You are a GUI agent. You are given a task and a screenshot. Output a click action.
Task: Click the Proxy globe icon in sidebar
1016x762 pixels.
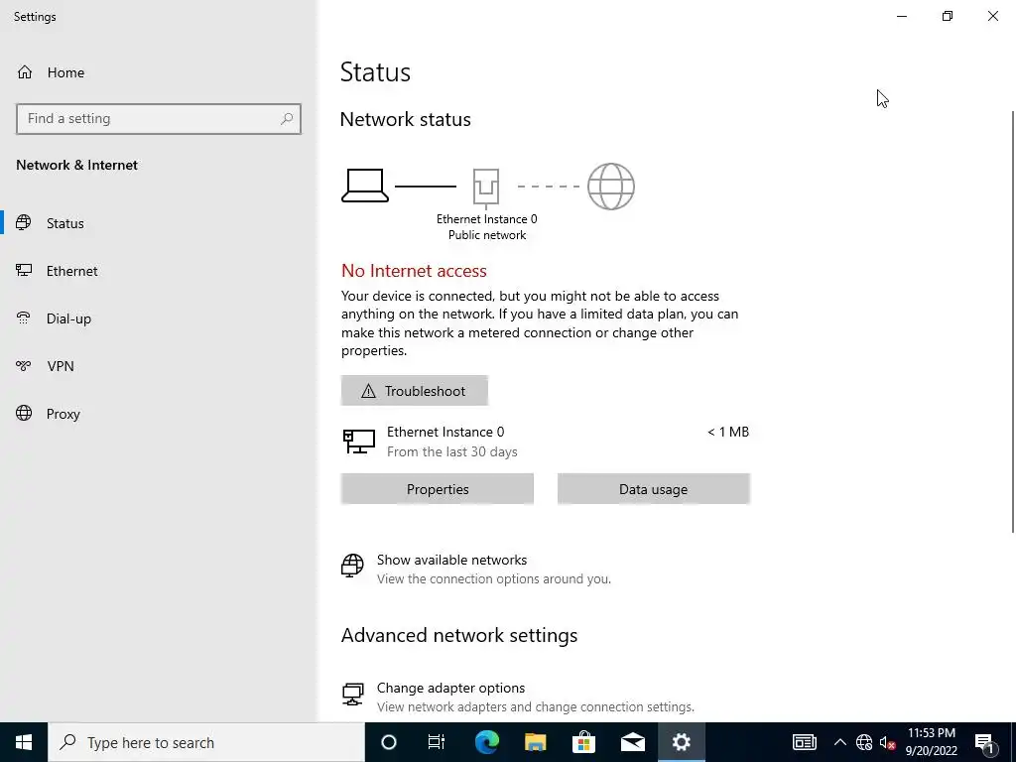[24, 414]
